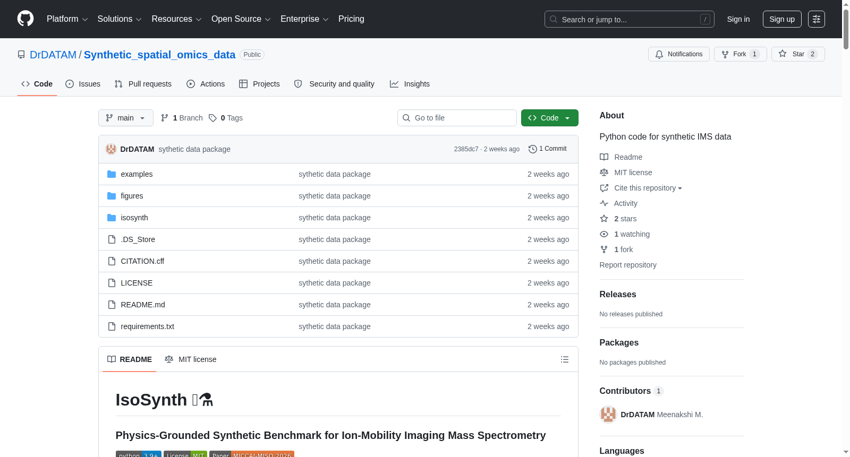850x457 pixels.
Task: Expand the Platform menu
Action: click(67, 19)
